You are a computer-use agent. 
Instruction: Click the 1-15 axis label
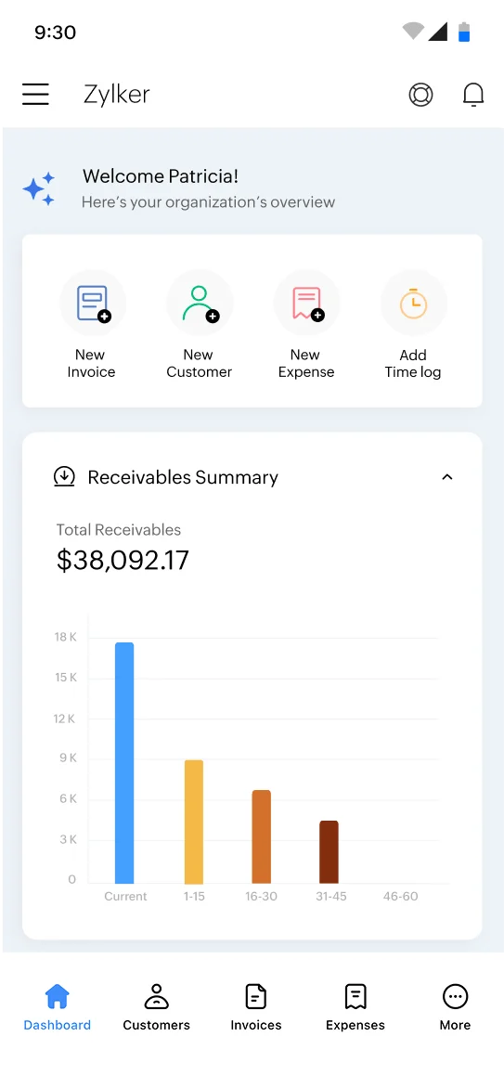tap(194, 896)
